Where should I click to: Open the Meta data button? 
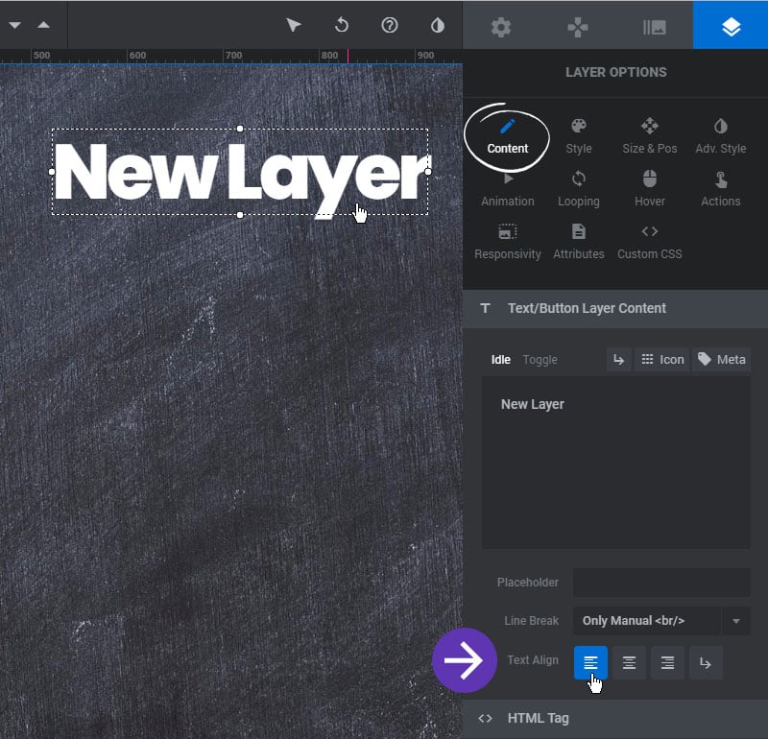coord(721,360)
